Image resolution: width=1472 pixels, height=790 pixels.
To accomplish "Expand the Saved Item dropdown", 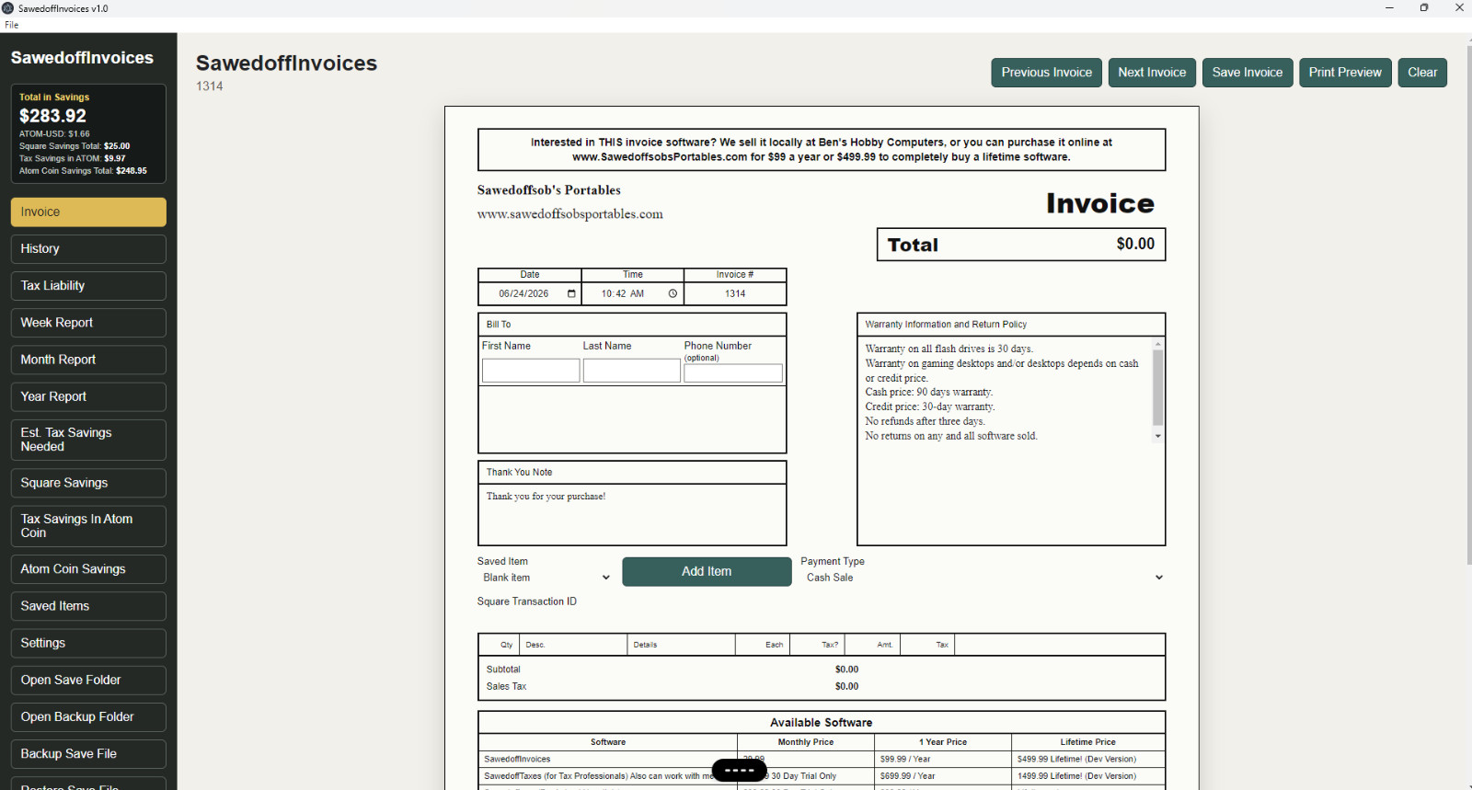I will [x=546, y=578].
